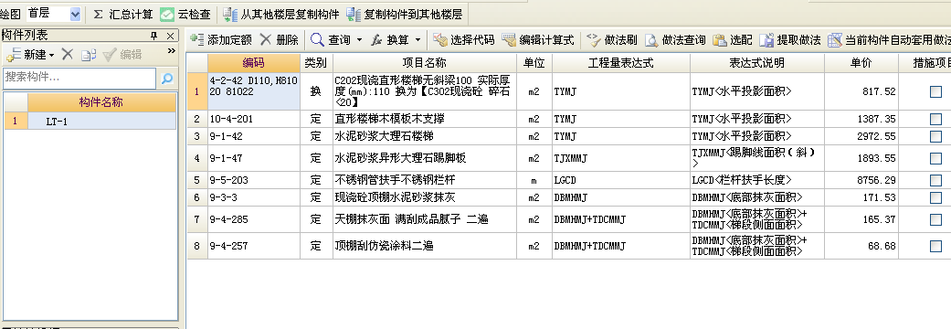Click the 工程量表达式 column header

[x=621, y=63]
